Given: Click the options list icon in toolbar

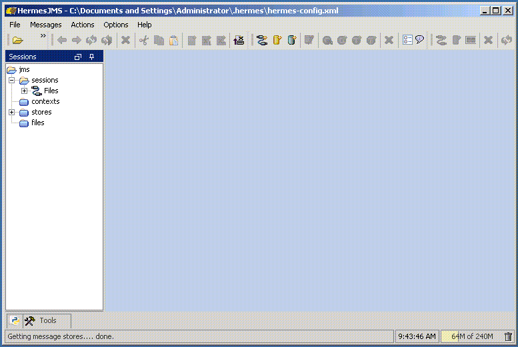Looking at the screenshot, I should tap(407, 41).
